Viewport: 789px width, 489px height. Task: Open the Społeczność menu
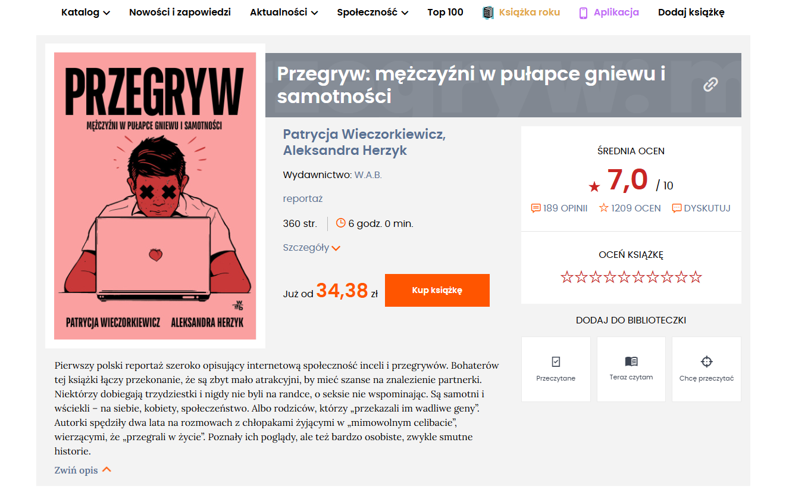click(x=372, y=13)
